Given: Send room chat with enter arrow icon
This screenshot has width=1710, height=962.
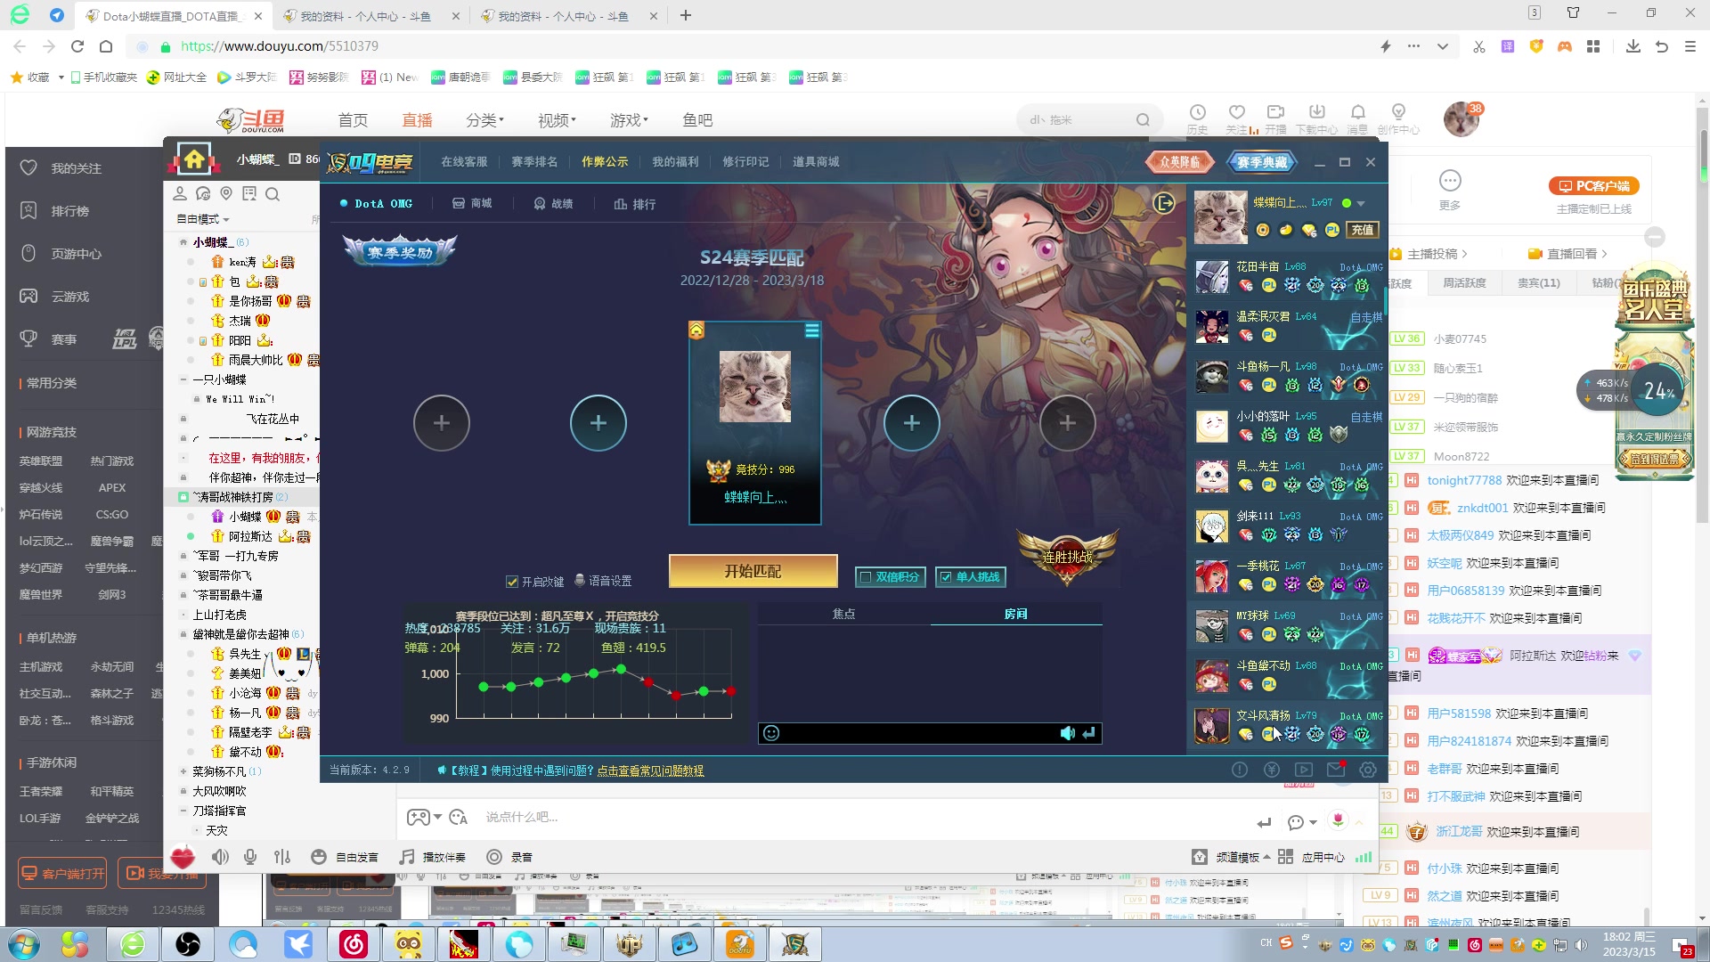Looking at the screenshot, I should 1089,733.
